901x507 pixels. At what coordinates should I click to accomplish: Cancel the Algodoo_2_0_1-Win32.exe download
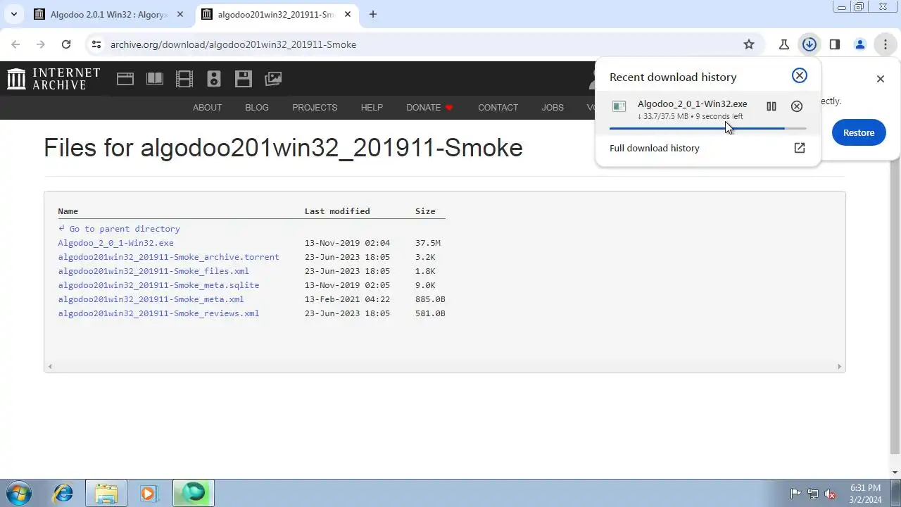click(797, 106)
